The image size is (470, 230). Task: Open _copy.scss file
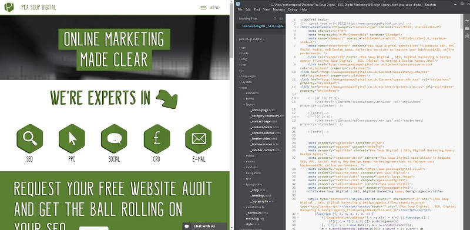258,190
